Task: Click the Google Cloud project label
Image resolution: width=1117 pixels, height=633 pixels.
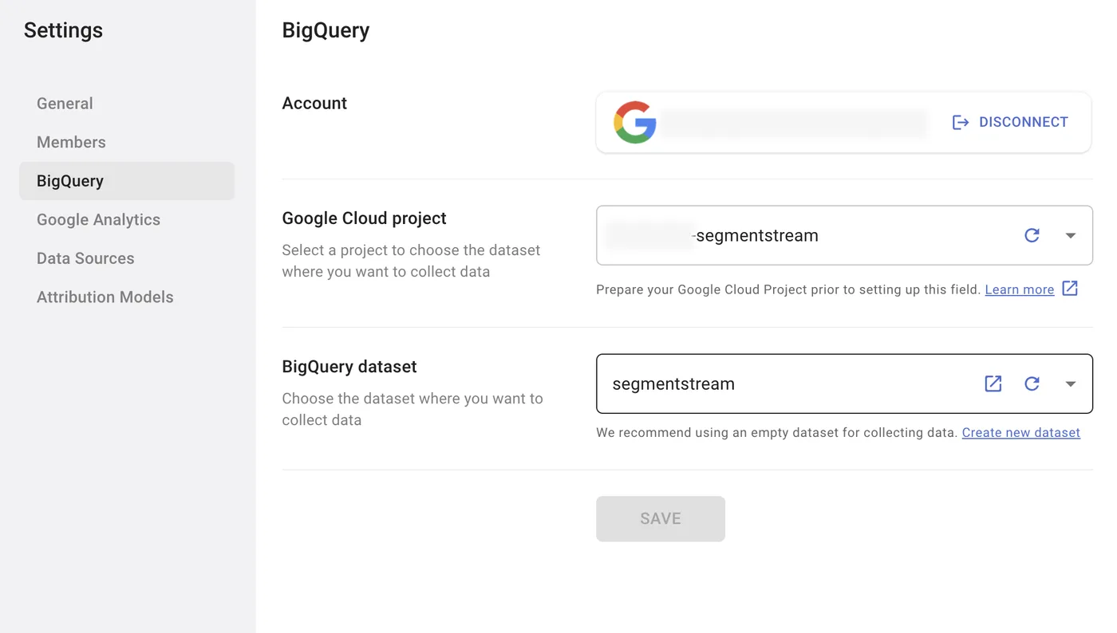Action: (x=364, y=218)
